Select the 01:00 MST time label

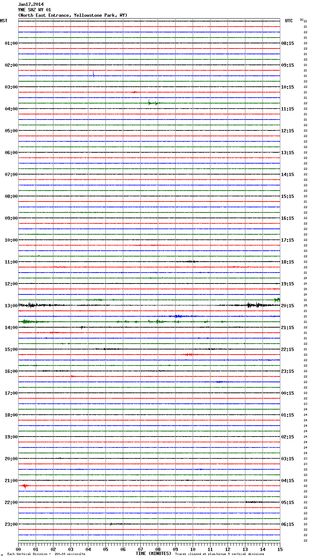pos(11,43)
